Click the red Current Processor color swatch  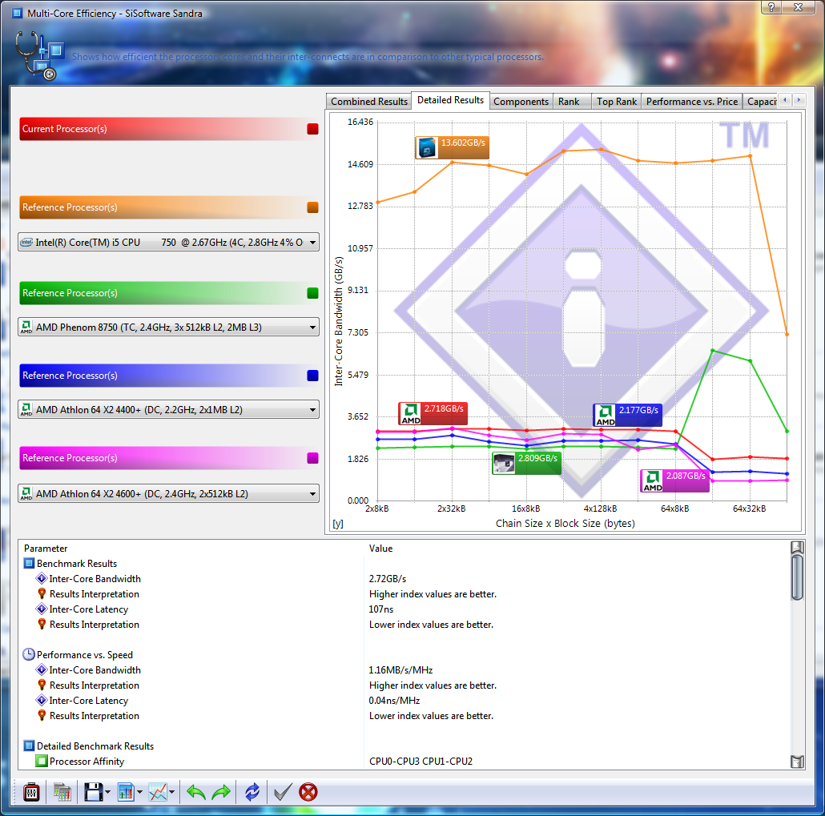coord(312,129)
